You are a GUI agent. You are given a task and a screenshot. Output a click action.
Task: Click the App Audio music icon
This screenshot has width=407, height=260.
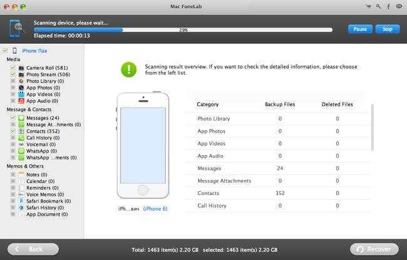coord(21,101)
